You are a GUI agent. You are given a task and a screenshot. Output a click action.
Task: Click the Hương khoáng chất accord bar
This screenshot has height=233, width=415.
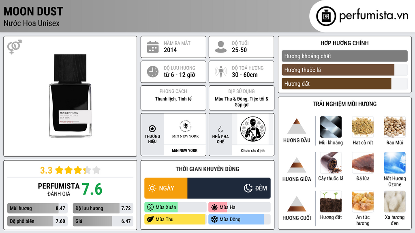(344, 56)
